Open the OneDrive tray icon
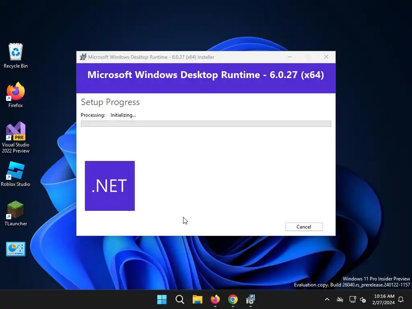The height and width of the screenshot is (309, 412). tap(340, 299)
